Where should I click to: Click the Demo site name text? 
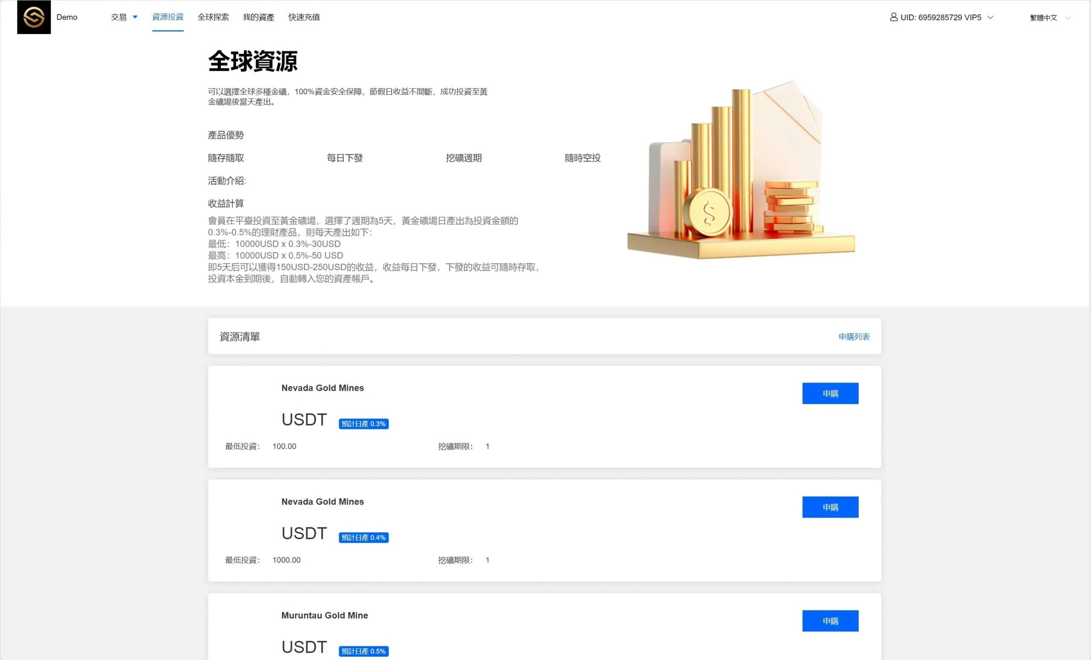click(x=67, y=17)
